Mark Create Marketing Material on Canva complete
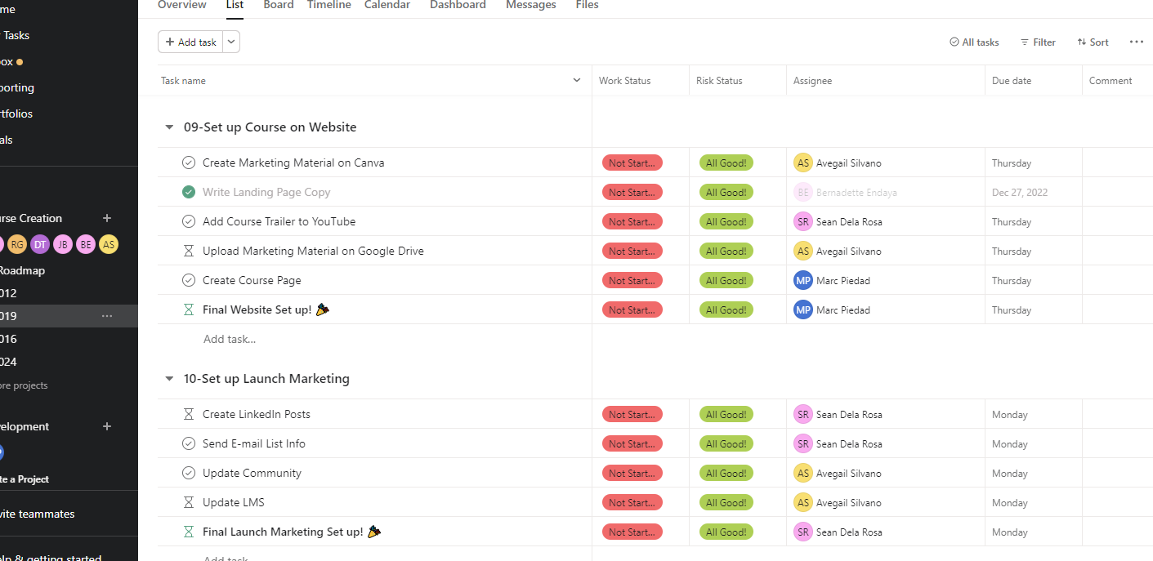This screenshot has height=561, width=1153. pyautogui.click(x=189, y=163)
